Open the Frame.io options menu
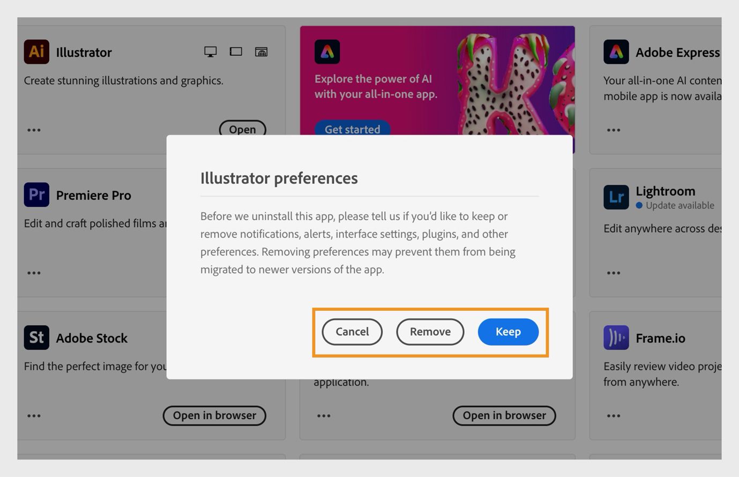The image size is (739, 477). tap(613, 415)
